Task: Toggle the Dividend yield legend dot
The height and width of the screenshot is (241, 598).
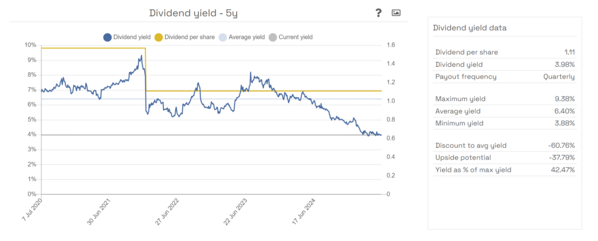Action: pyautogui.click(x=107, y=37)
